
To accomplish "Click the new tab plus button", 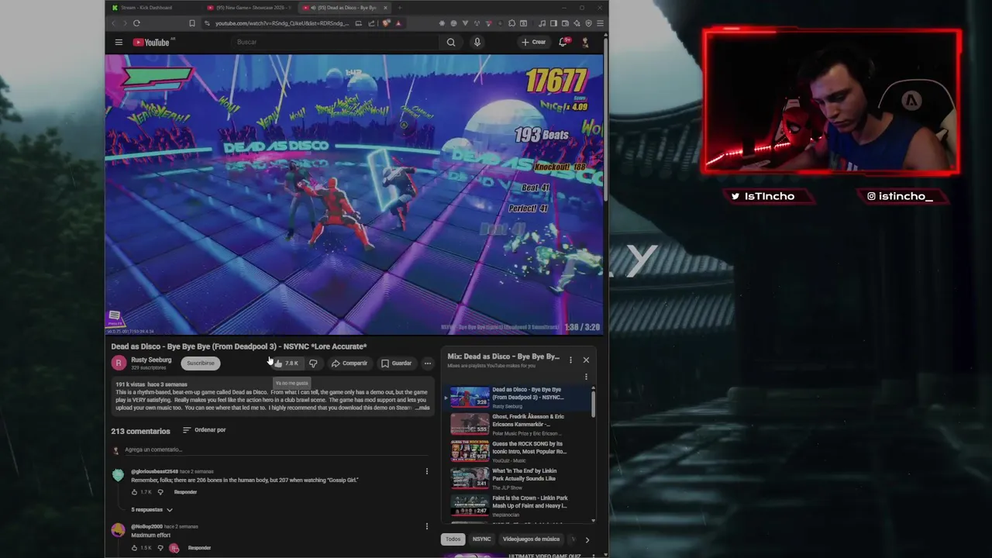I will coord(400,8).
